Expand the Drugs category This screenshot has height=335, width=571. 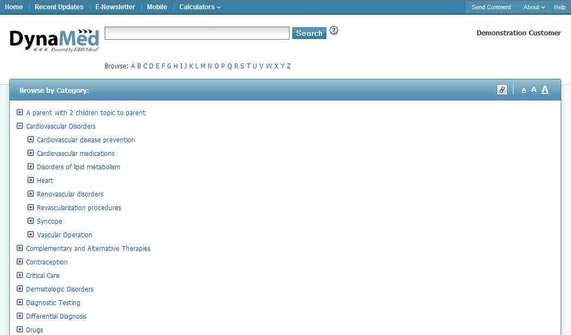tap(20, 330)
